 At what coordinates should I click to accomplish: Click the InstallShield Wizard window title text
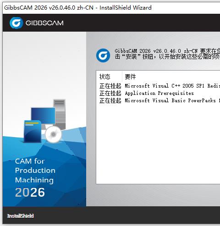click(78, 7)
